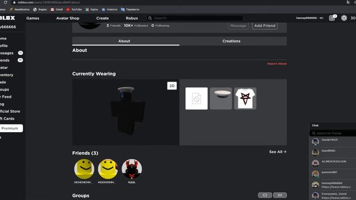The width and height of the screenshot is (356, 200).
Task: Click the header Search field
Action: coord(195,18)
